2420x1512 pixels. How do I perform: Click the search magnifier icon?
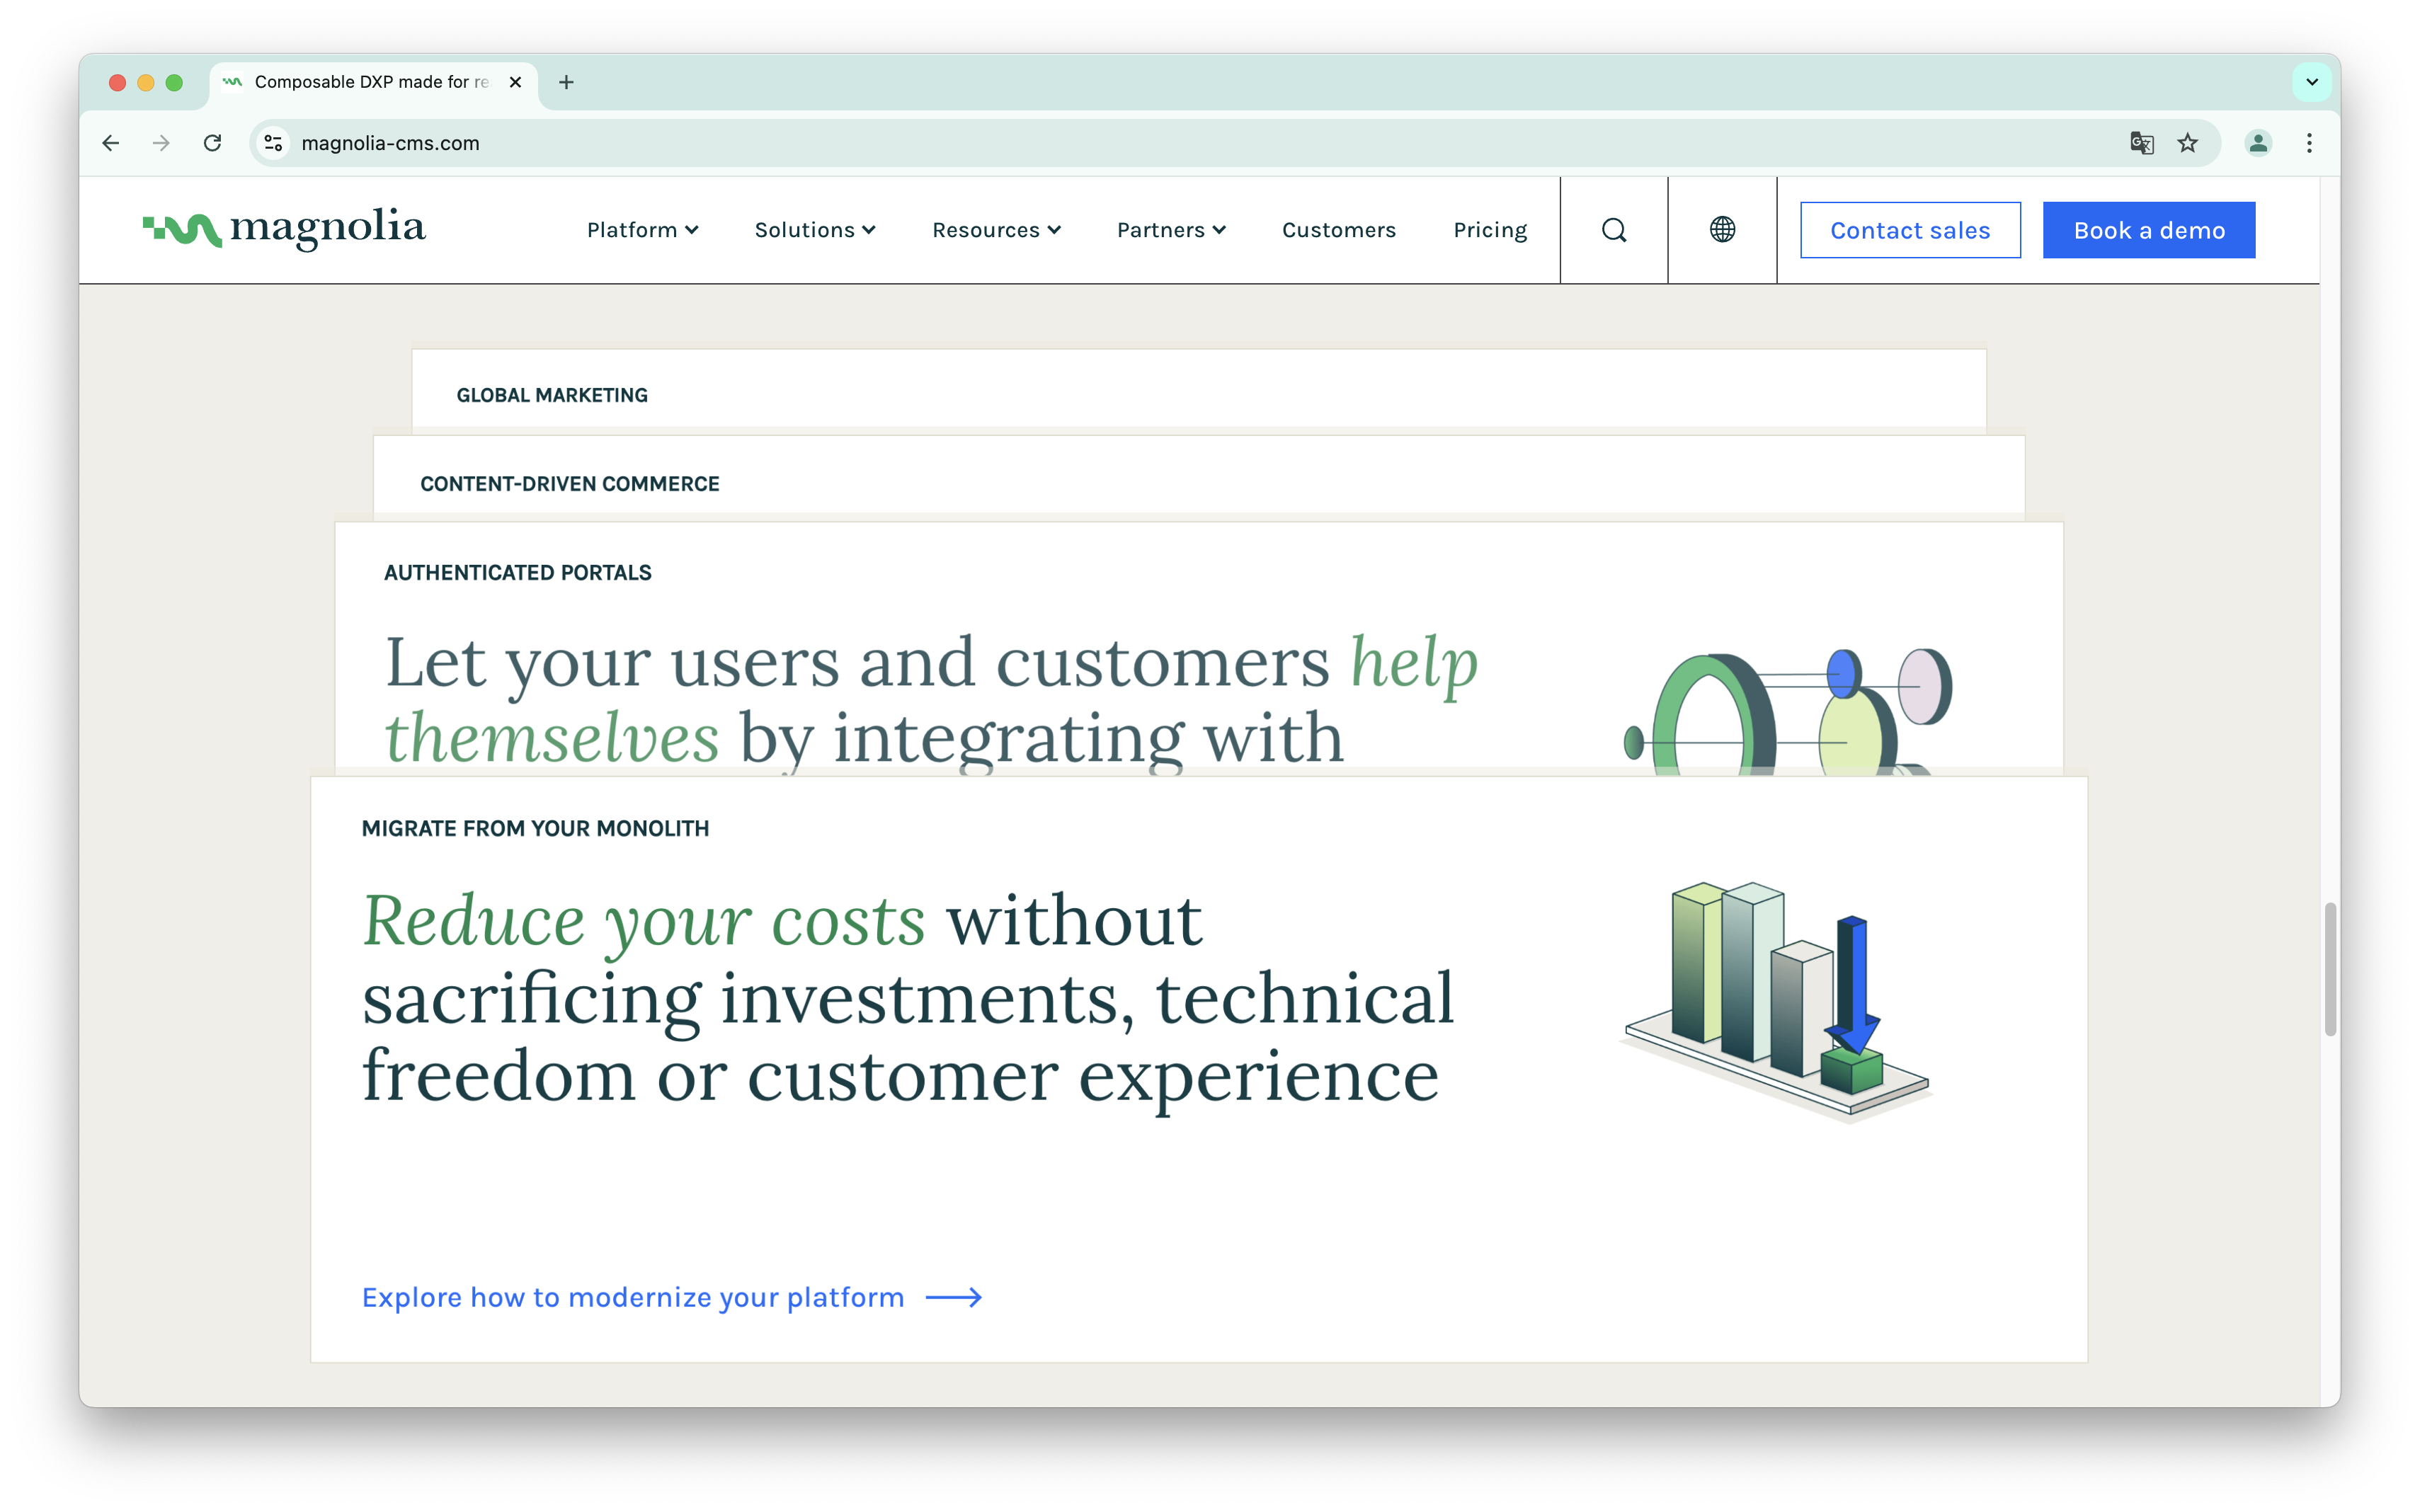1613,230
